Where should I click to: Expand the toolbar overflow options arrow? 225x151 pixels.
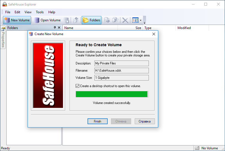point(144,23)
